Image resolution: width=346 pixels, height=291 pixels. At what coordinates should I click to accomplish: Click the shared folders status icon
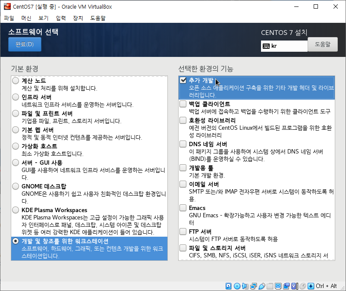click(270, 286)
